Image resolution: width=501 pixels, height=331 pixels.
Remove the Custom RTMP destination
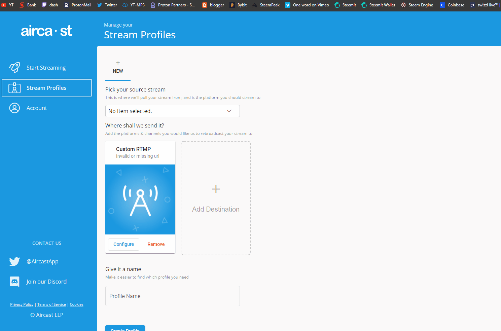pos(156,244)
